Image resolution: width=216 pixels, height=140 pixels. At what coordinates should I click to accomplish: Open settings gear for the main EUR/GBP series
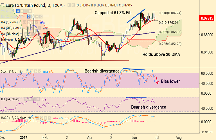click(x=73, y=5)
